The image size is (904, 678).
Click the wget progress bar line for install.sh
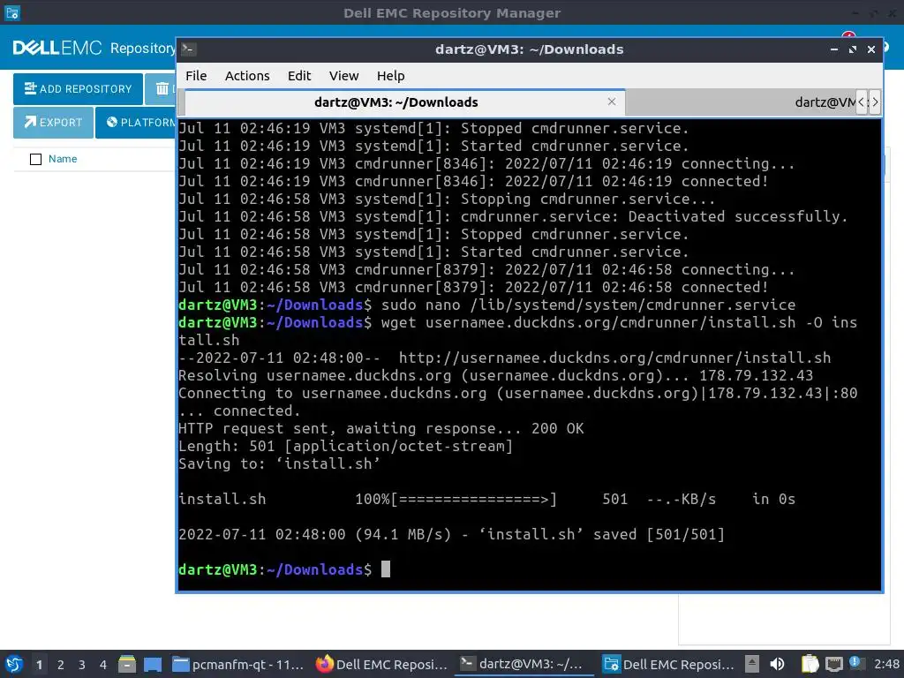pos(487,500)
